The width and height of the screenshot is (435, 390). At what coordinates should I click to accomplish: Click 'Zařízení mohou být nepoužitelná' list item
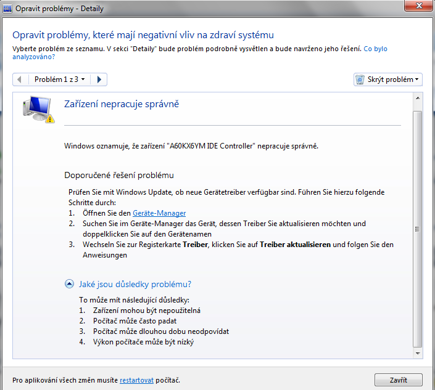click(x=147, y=311)
